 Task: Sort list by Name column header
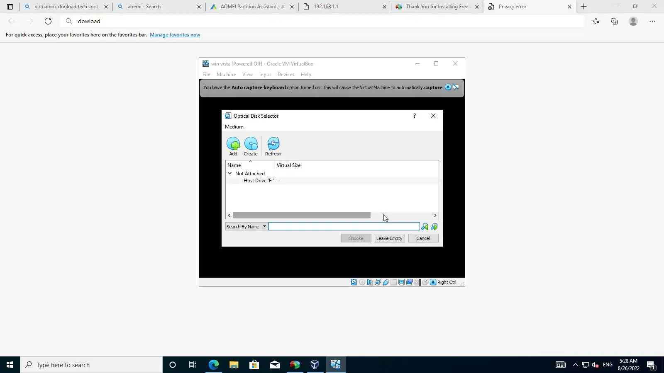[250, 165]
